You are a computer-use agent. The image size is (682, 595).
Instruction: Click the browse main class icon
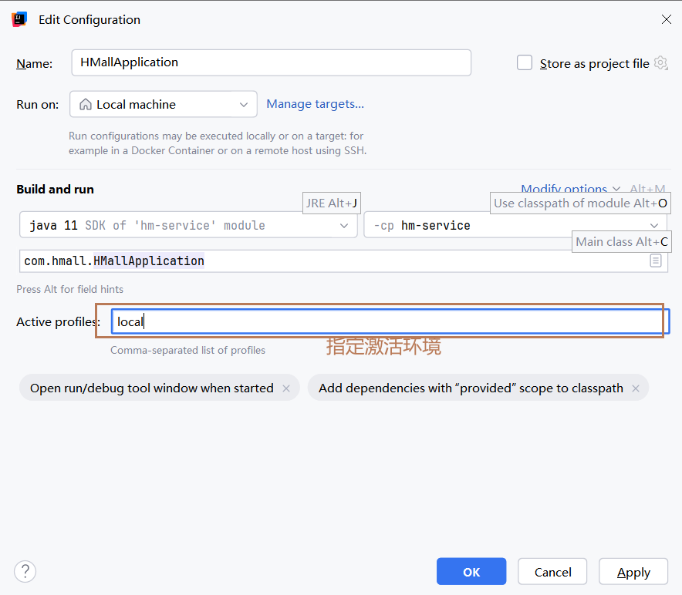click(x=656, y=261)
